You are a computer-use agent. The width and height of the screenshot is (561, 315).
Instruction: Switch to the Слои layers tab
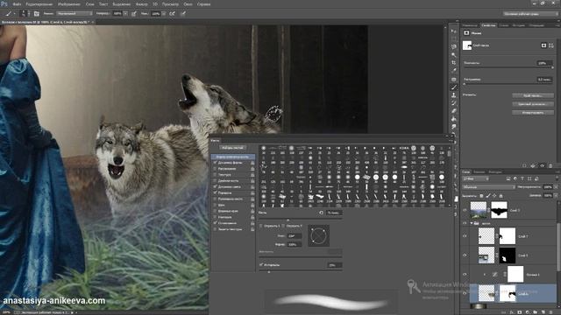pos(465,171)
